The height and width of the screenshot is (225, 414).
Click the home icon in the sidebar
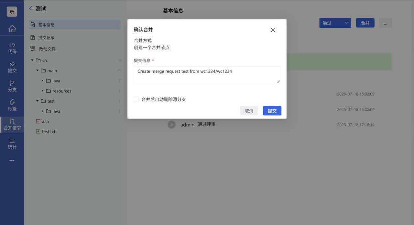(x=12, y=29)
